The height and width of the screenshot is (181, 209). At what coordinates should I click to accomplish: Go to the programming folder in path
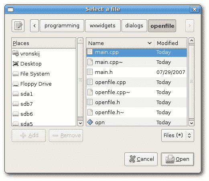coord(62,26)
